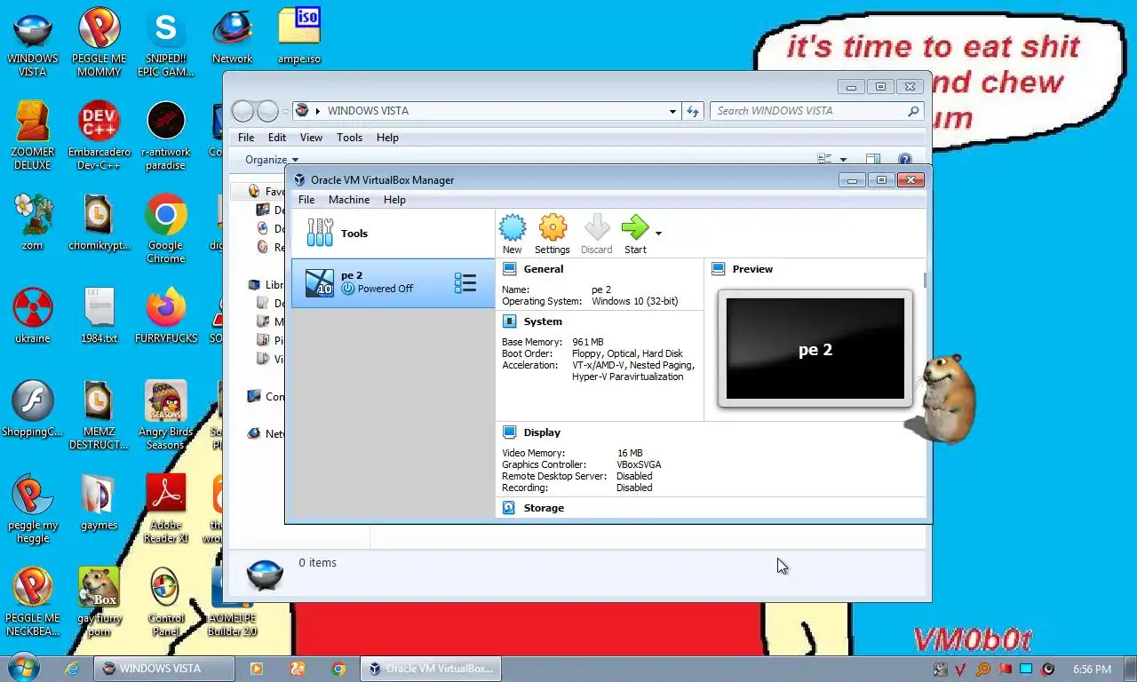The width and height of the screenshot is (1137, 682).
Task: Select Tools in VirtualBox sidebar
Action: coord(393,234)
